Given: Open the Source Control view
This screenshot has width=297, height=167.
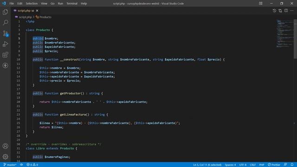Looking at the screenshot, I should click(5, 33).
